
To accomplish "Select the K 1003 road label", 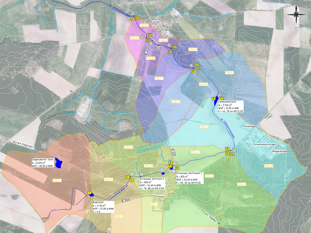I will coord(125,200).
